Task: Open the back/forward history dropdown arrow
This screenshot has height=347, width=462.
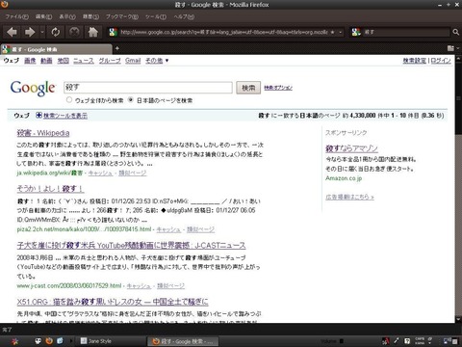Action: pos(42,32)
